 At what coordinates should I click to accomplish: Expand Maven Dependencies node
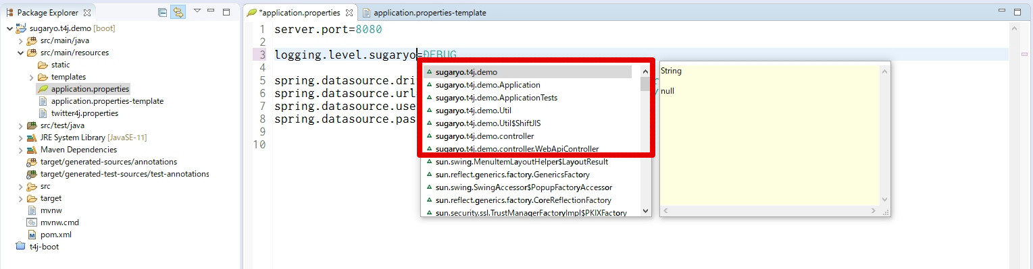[x=20, y=150]
